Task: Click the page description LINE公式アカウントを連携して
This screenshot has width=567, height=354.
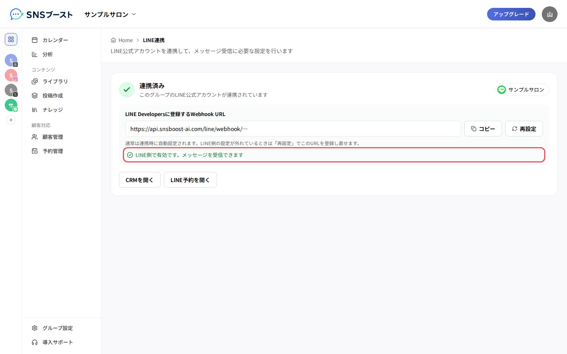Action: (x=202, y=51)
